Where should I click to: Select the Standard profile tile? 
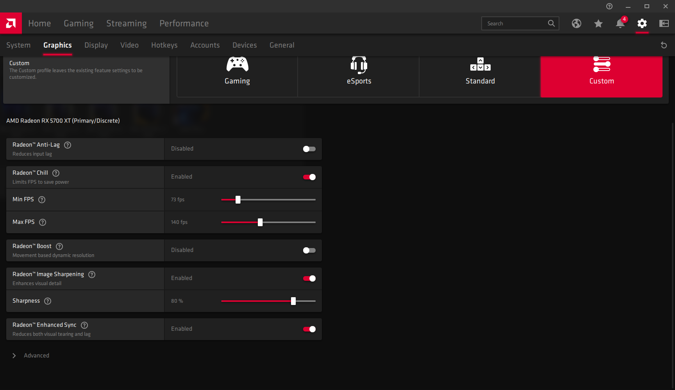[x=480, y=76]
